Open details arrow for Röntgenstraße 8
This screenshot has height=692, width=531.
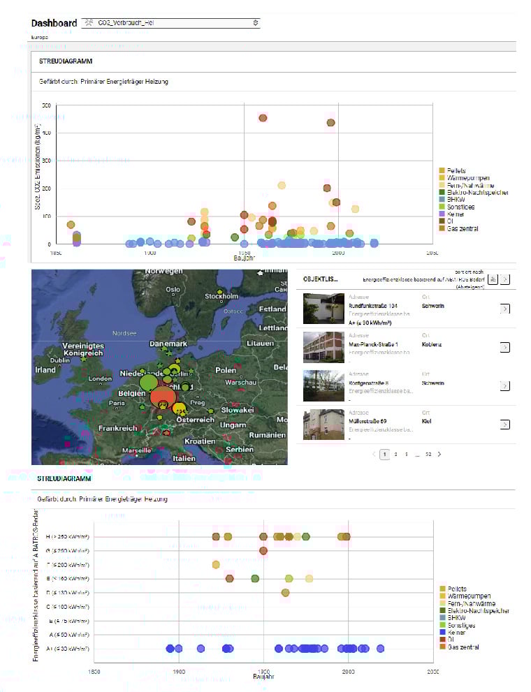(x=505, y=385)
